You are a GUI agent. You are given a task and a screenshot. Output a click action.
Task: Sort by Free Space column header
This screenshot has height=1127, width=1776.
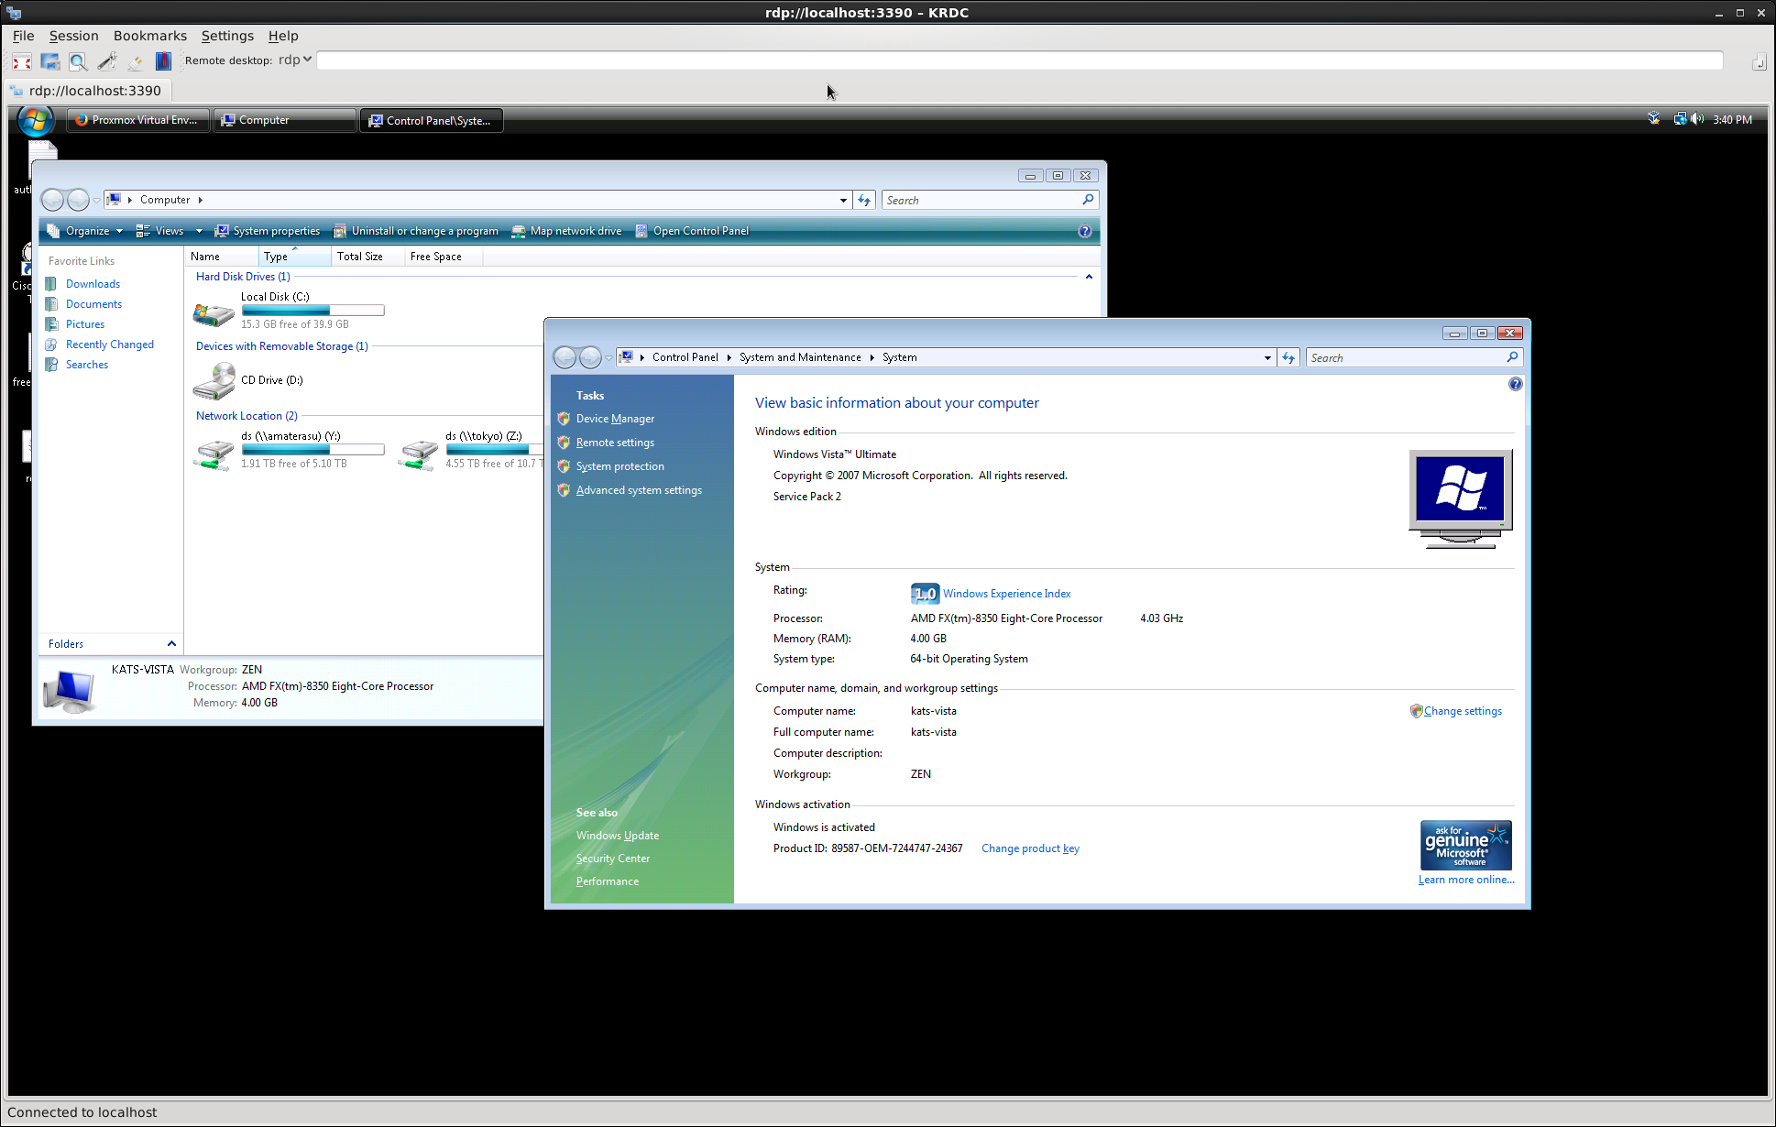click(443, 257)
